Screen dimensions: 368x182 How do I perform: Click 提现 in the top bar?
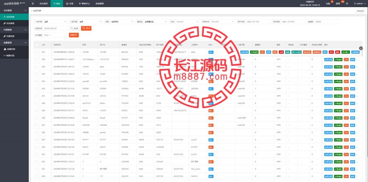pyautogui.click(x=338, y=4)
